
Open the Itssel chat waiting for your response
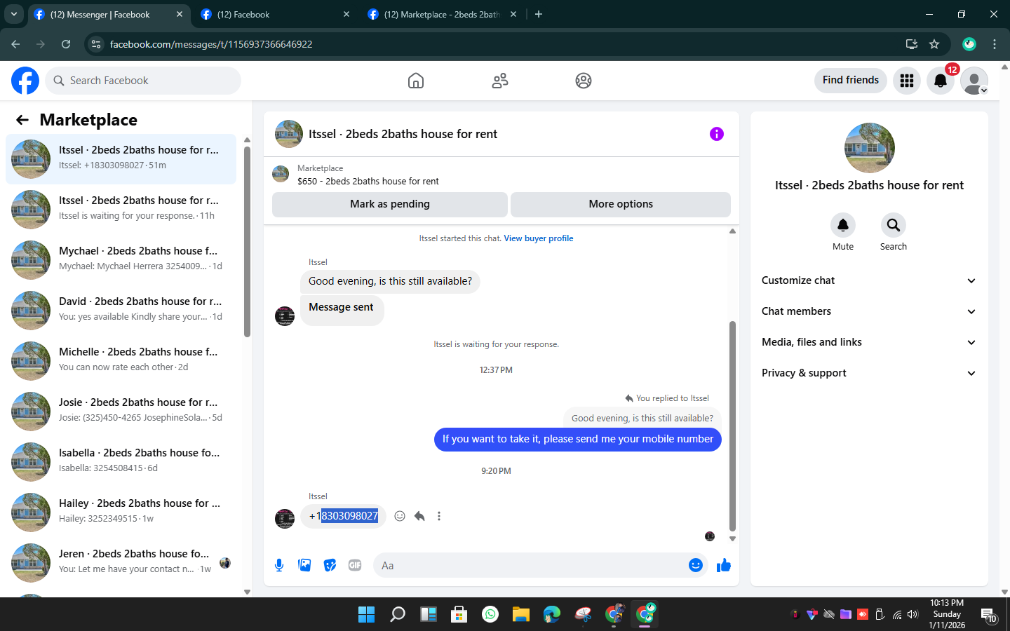(121, 210)
